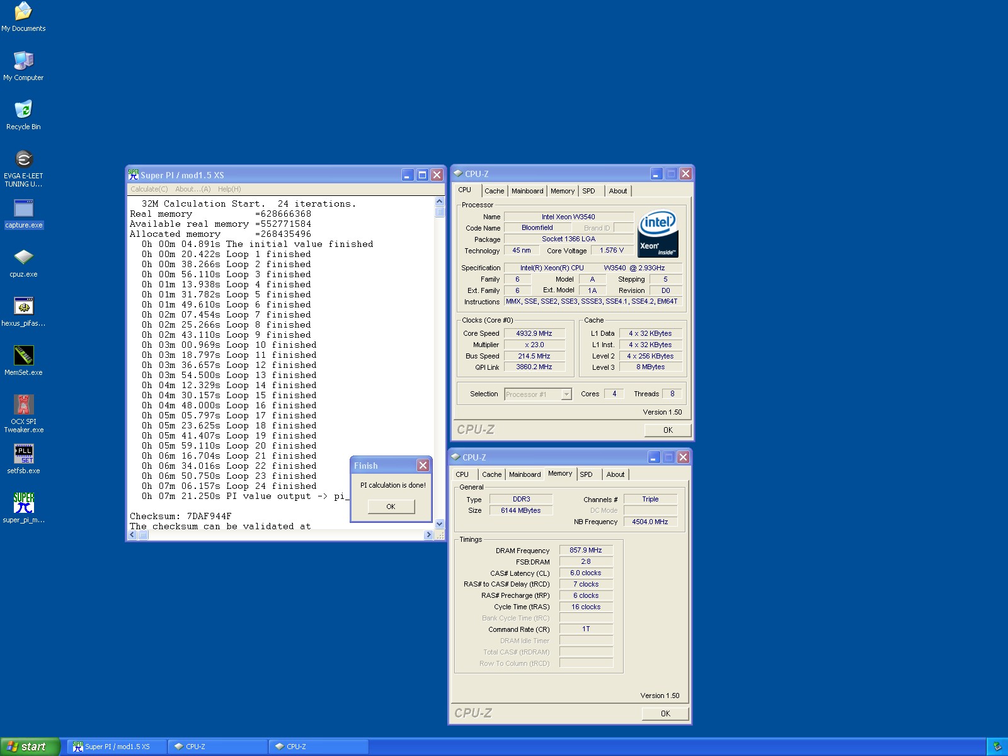
Task: Open About tab in lower CPU-Z window
Action: click(616, 474)
